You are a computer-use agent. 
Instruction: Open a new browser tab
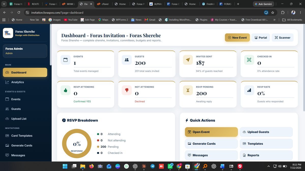[x=238, y=4]
